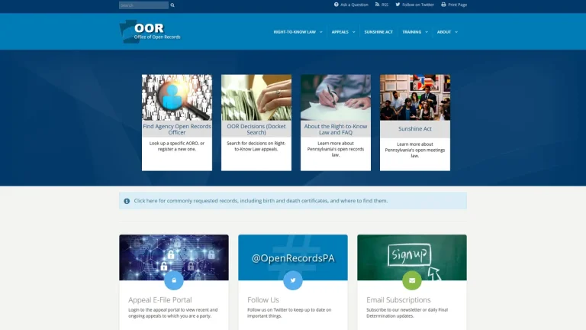This screenshot has width=586, height=330.
Task: Click the blue lock circle icon
Action: pos(174,280)
